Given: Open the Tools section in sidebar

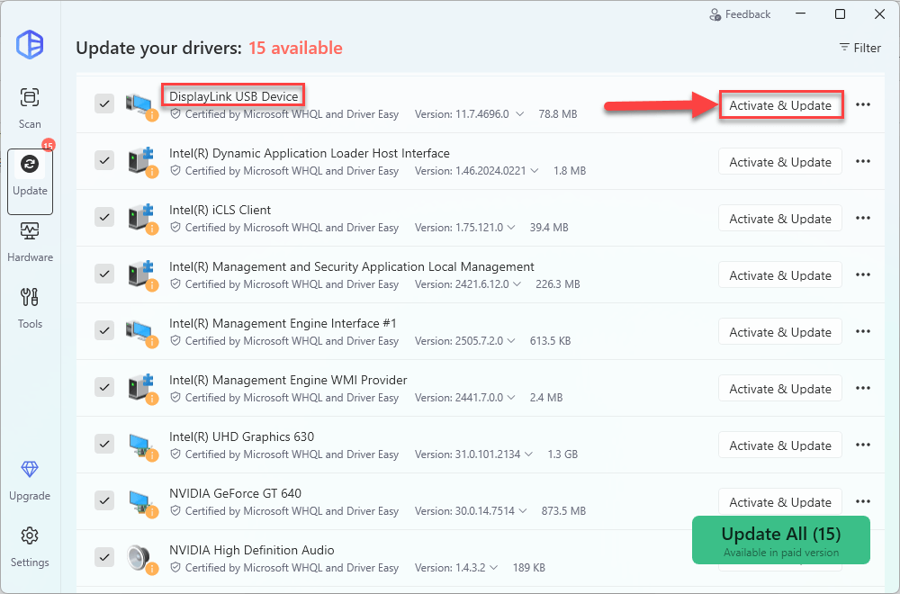Looking at the screenshot, I should (30, 307).
